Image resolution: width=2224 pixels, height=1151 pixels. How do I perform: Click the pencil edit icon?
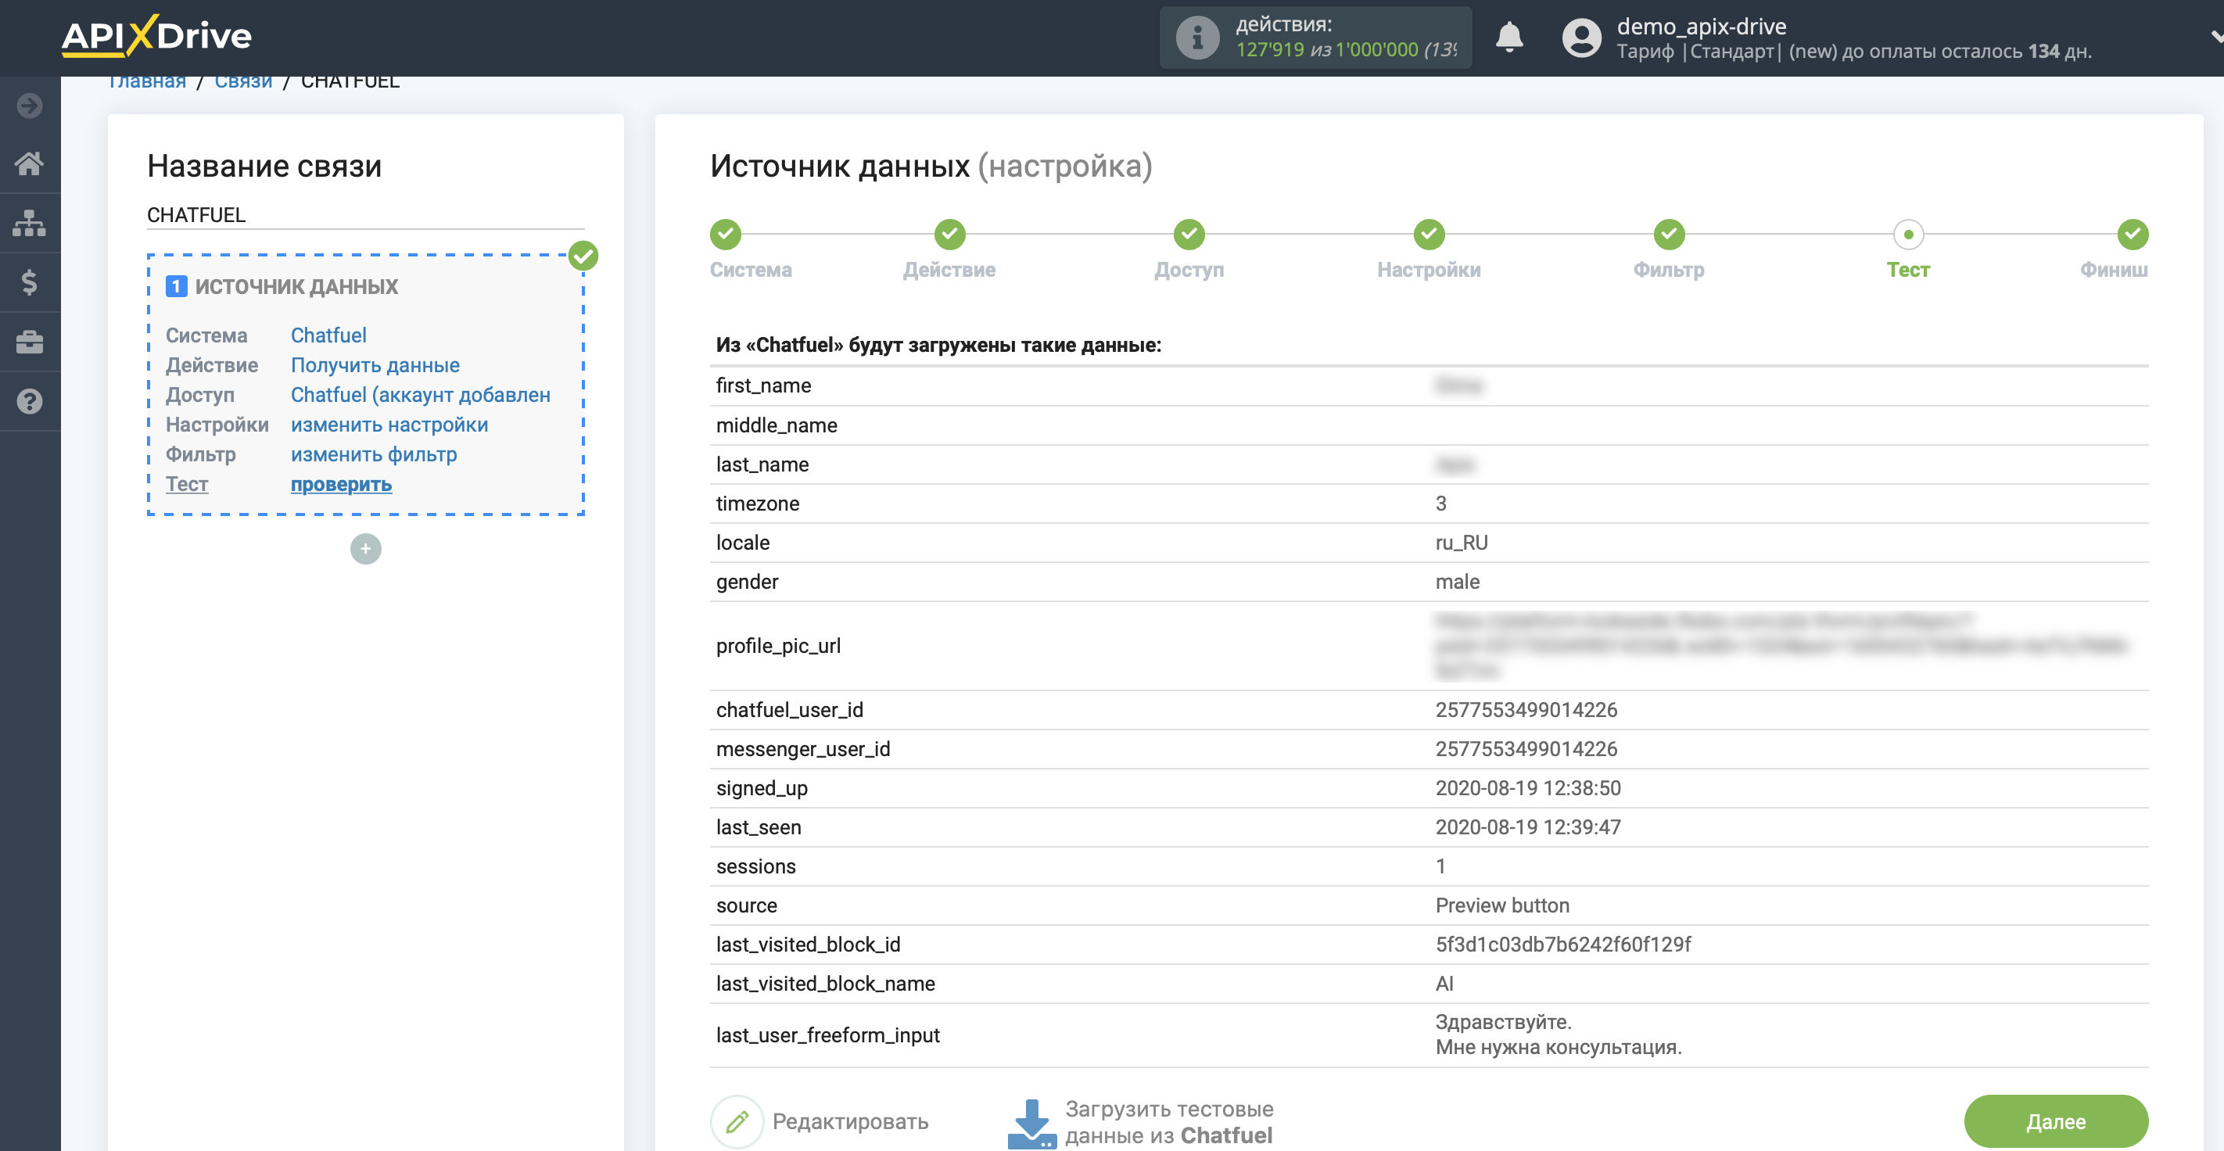pos(737,1121)
